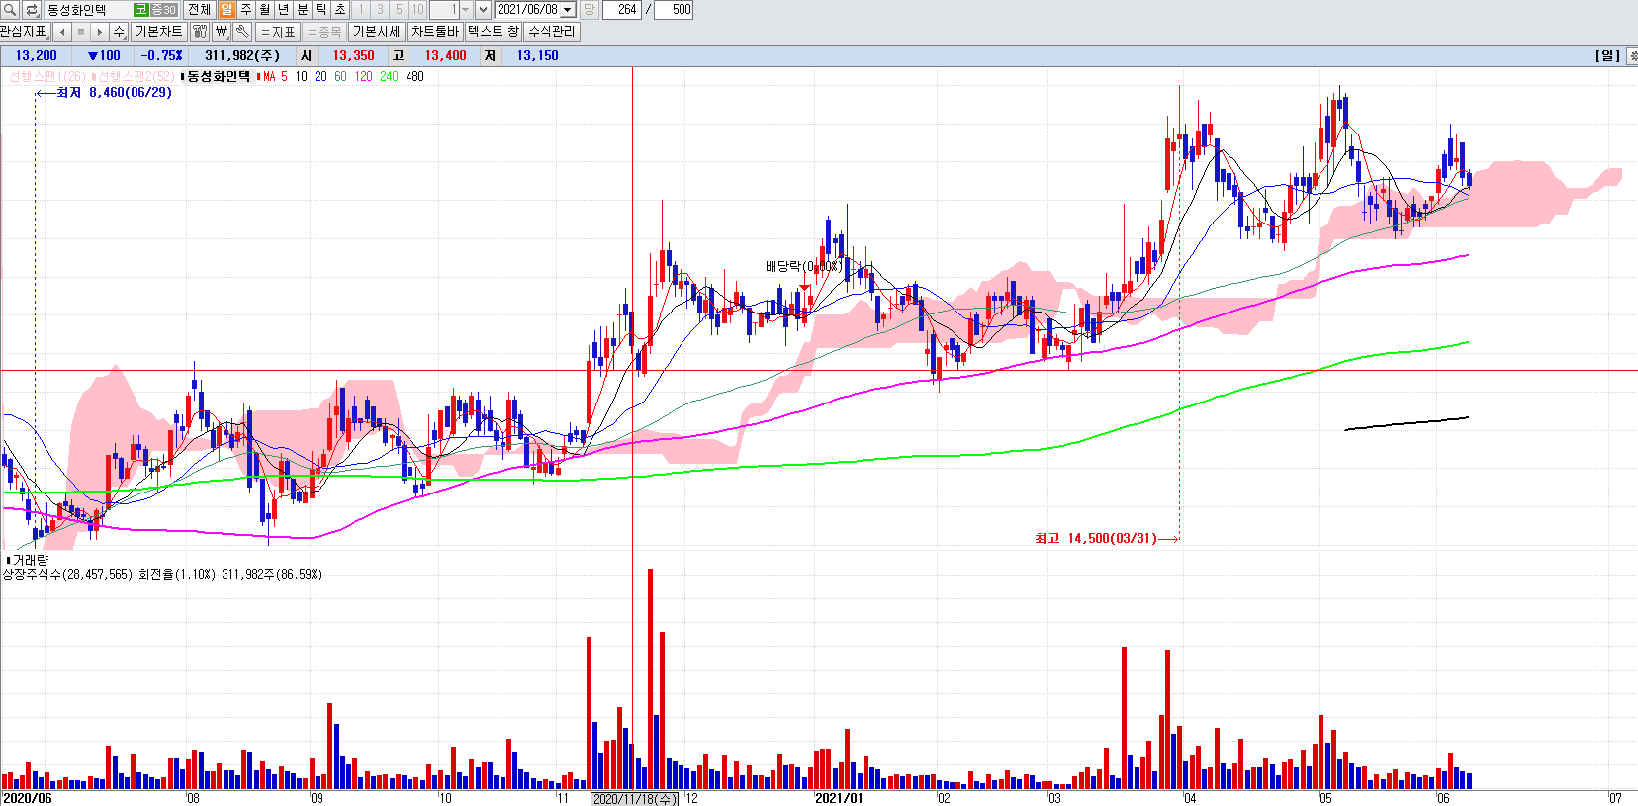Screen dimensions: 1638x806
Task: Toggle the =지표 button
Action: (x=278, y=32)
